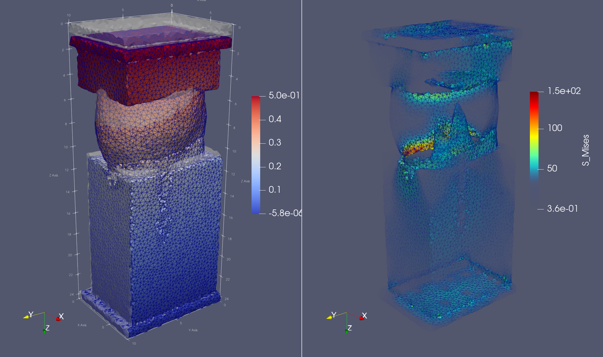Click the yellow Y arrow in right orientation widget

pyautogui.click(x=329, y=317)
